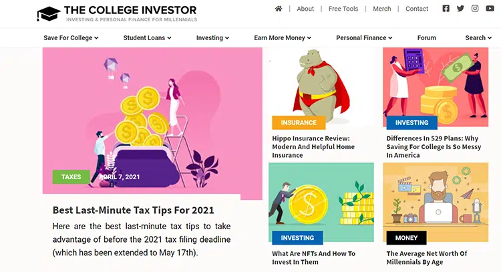Open the Facebook social icon
The width and height of the screenshot is (501, 272).
[446, 9]
